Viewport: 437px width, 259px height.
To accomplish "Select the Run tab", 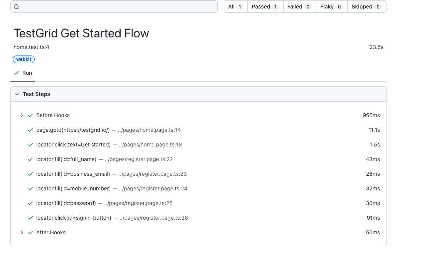I will [23, 73].
